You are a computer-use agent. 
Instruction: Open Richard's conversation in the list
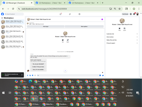[x=12, y=22]
